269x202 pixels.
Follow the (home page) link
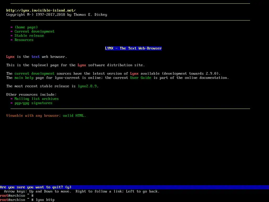(x=26, y=27)
